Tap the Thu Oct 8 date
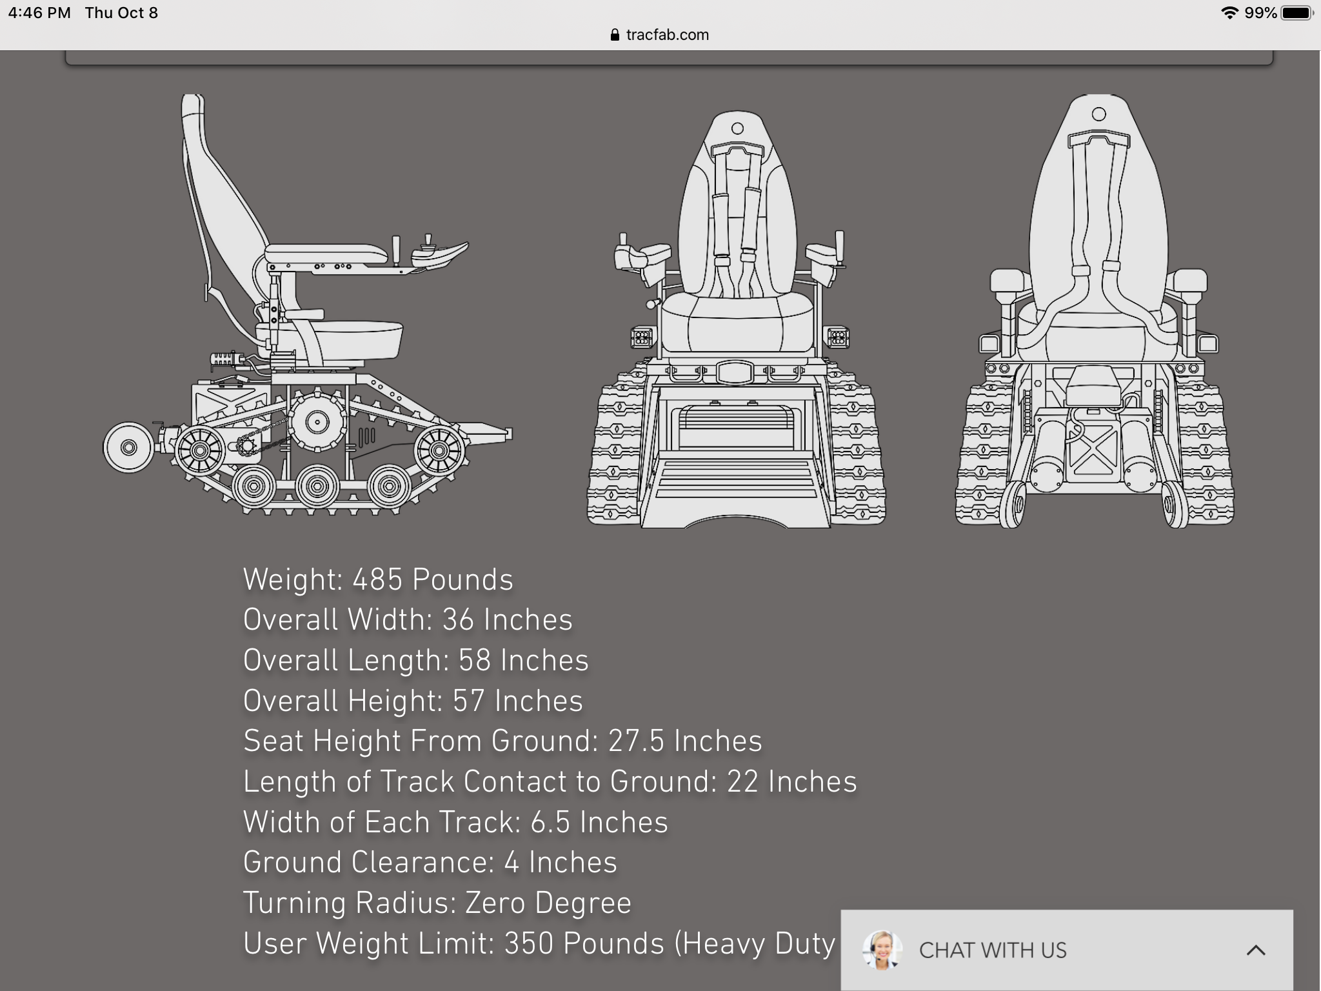The height and width of the screenshot is (991, 1321). [121, 13]
